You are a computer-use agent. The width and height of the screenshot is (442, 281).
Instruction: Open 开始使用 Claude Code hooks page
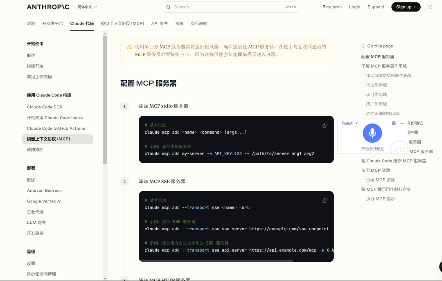[x=55, y=118]
